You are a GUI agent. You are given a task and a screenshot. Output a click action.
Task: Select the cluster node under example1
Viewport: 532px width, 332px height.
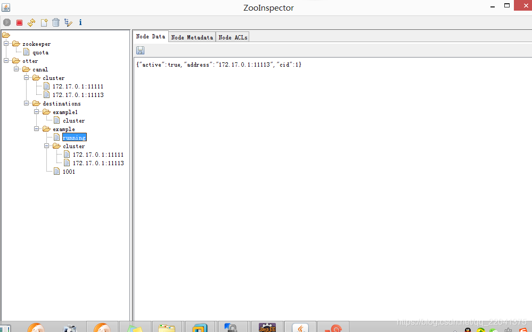coord(73,121)
